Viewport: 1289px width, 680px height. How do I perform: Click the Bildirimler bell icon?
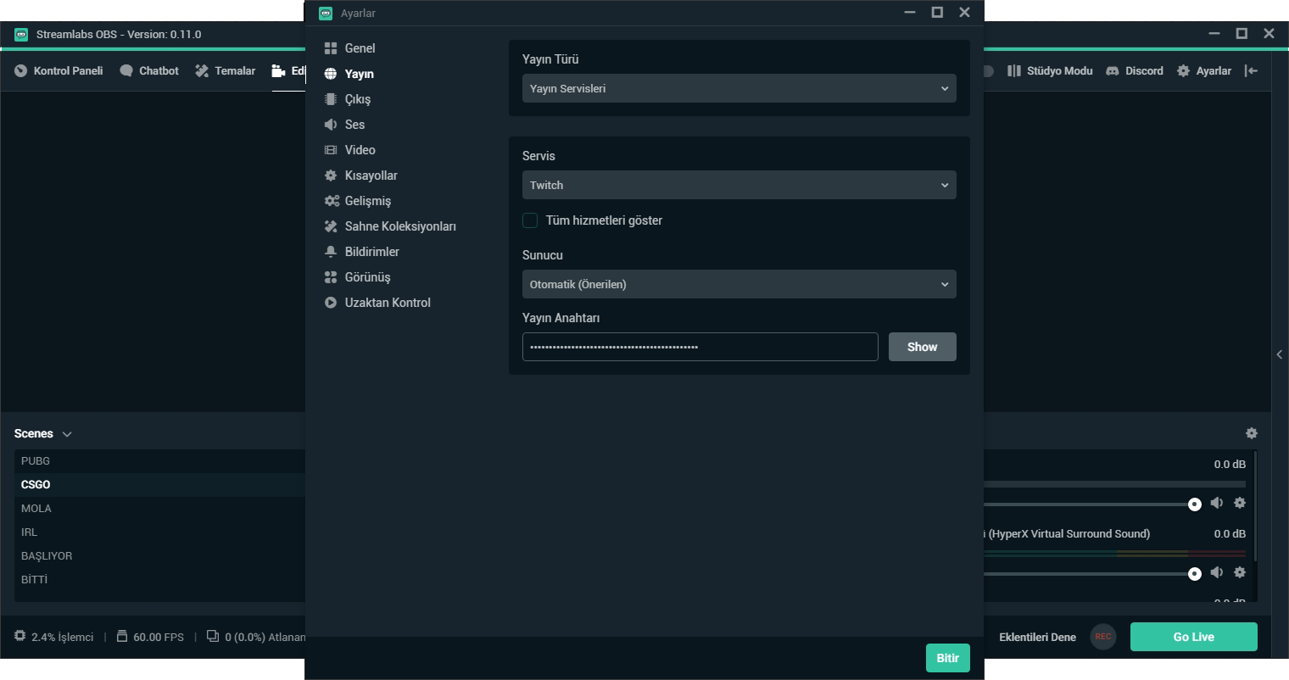(331, 252)
